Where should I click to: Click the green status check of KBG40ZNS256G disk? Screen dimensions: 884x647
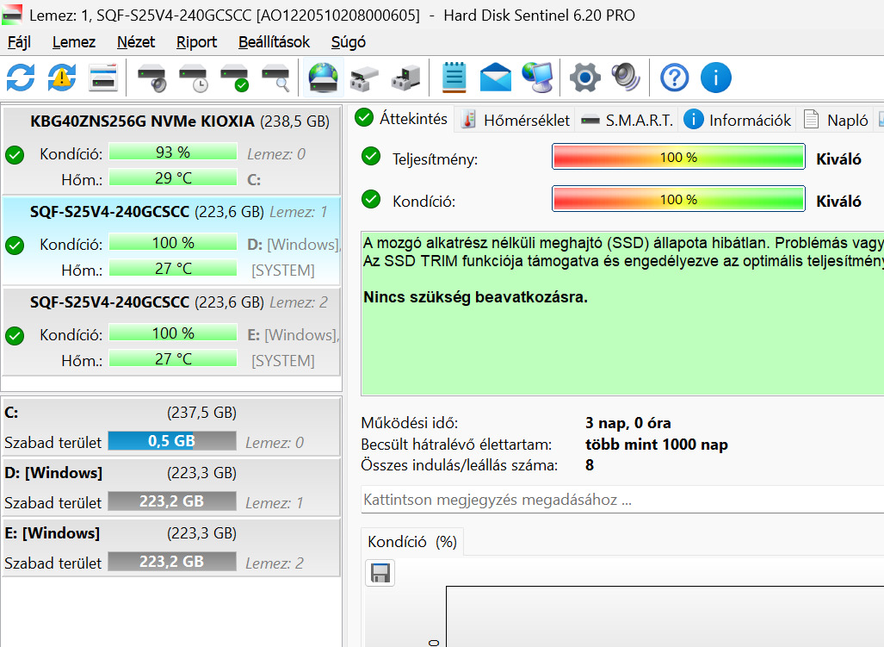(x=15, y=154)
